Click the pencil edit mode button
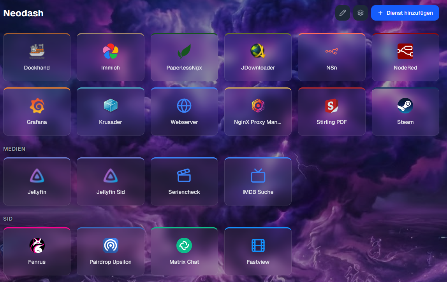The width and height of the screenshot is (447, 282). (343, 13)
